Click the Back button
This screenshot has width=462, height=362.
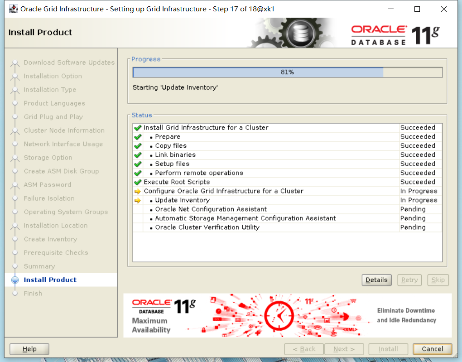pos(304,349)
